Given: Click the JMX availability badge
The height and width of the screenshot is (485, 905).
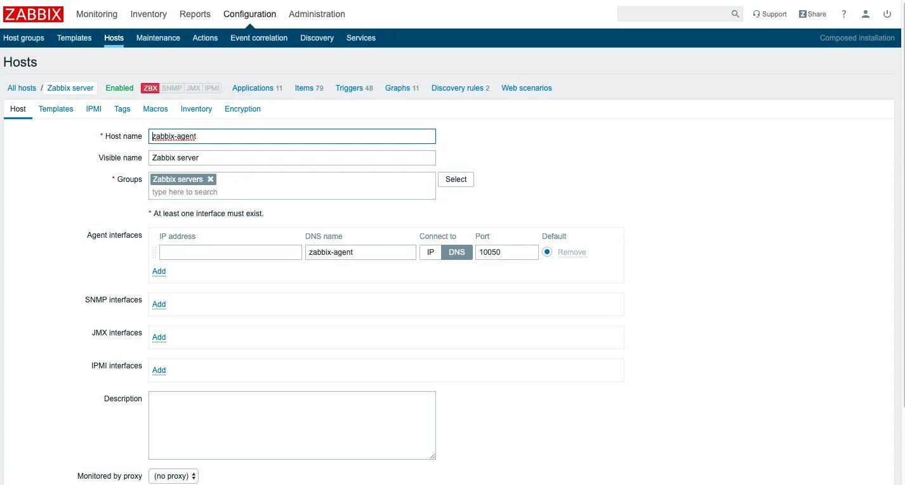Looking at the screenshot, I should pos(193,88).
